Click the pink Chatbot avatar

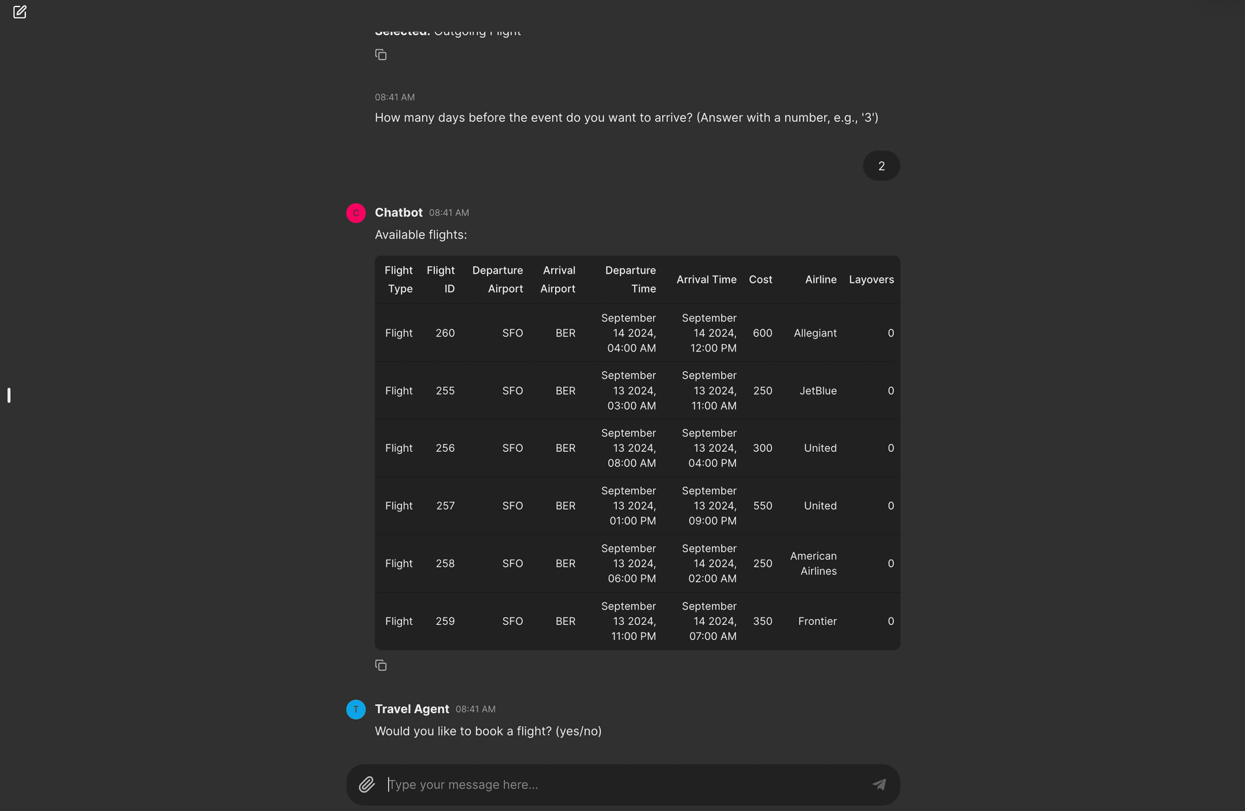click(x=355, y=213)
